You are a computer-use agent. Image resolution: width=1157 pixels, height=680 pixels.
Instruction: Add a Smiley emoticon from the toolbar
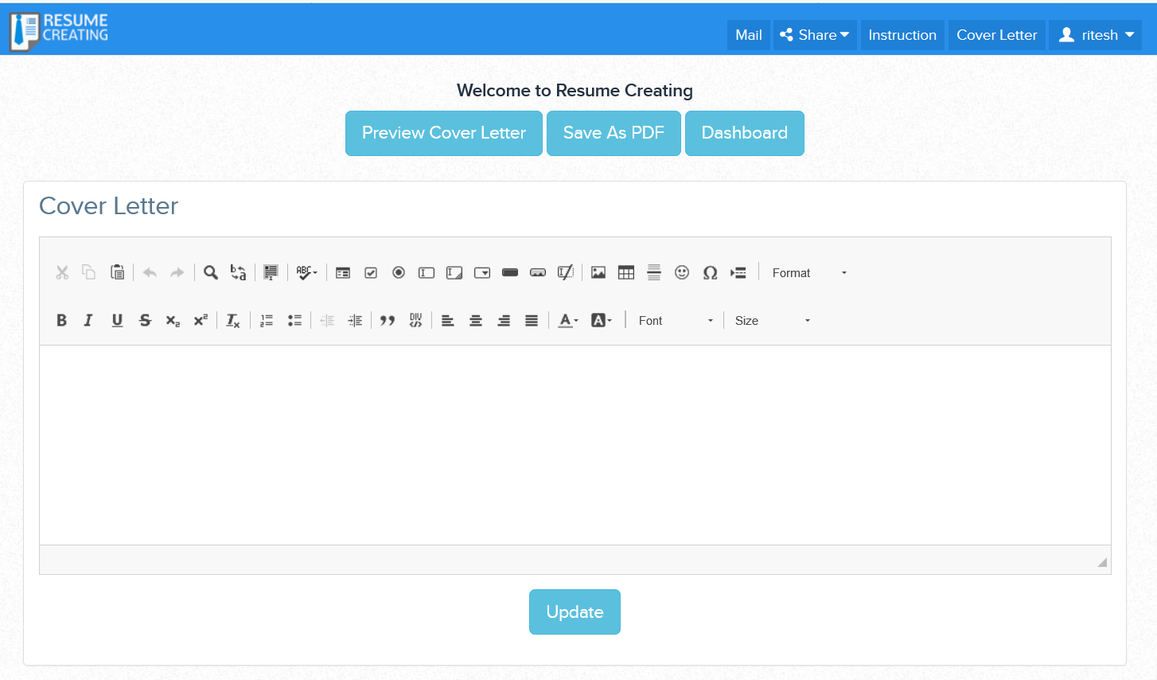682,272
